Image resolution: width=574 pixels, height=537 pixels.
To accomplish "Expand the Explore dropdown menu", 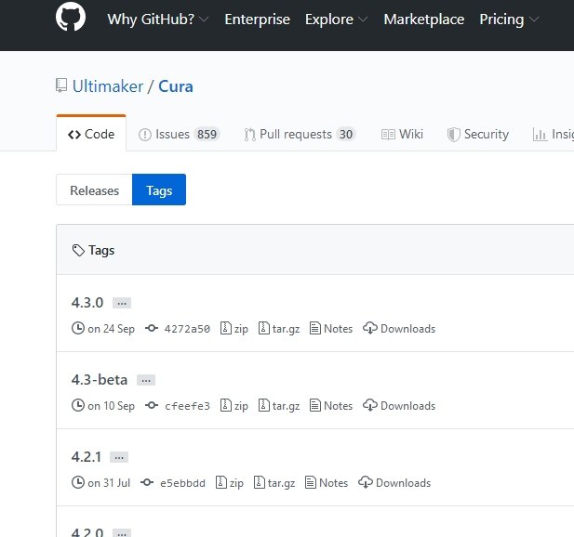I will click(x=337, y=20).
